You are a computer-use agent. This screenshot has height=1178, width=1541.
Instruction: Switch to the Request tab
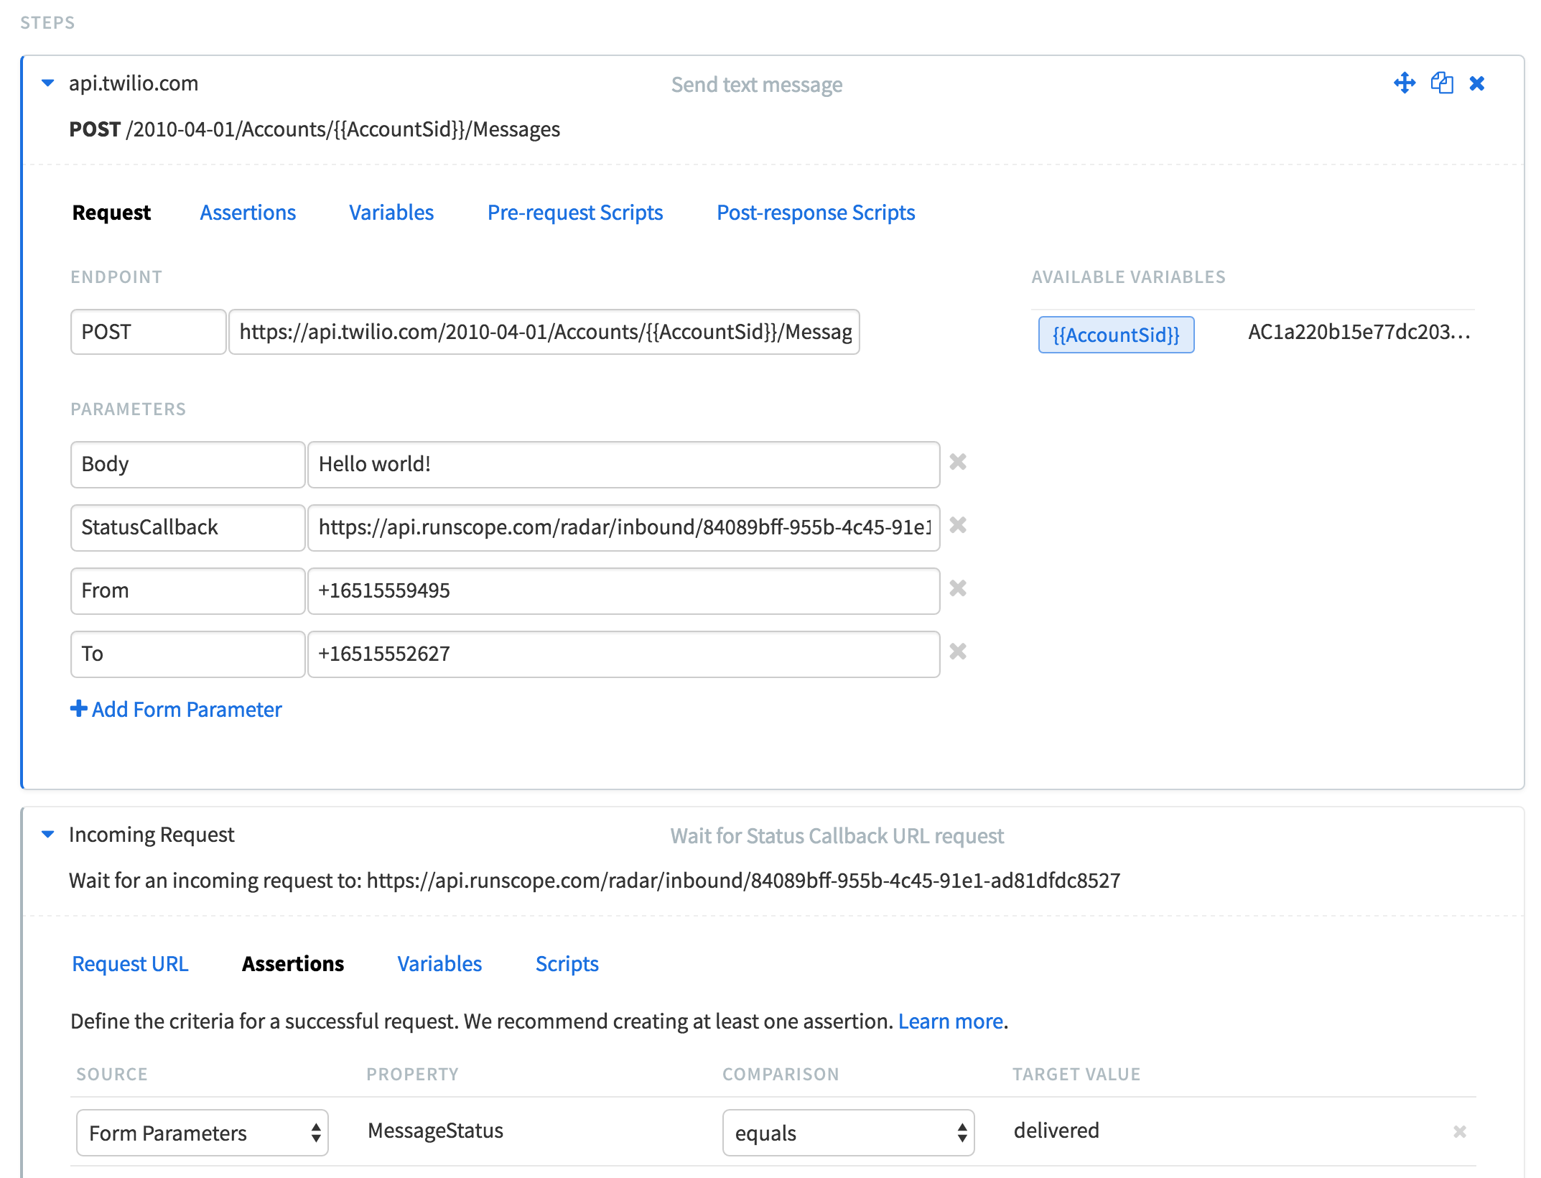111,213
